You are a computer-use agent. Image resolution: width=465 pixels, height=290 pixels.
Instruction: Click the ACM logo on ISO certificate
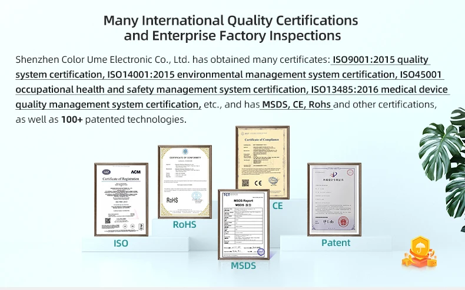point(136,172)
